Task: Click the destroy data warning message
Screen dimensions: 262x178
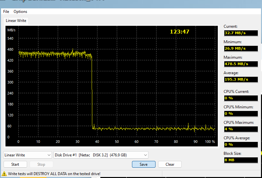Action: [54, 174]
